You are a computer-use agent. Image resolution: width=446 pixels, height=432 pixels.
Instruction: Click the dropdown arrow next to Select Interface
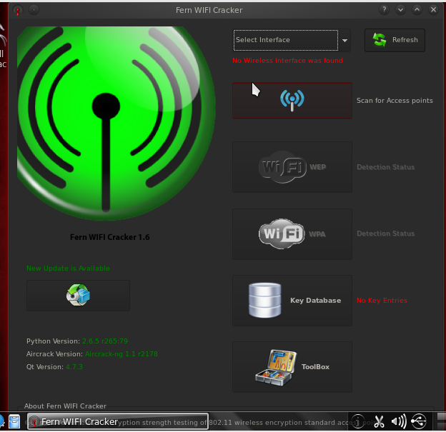coord(345,41)
